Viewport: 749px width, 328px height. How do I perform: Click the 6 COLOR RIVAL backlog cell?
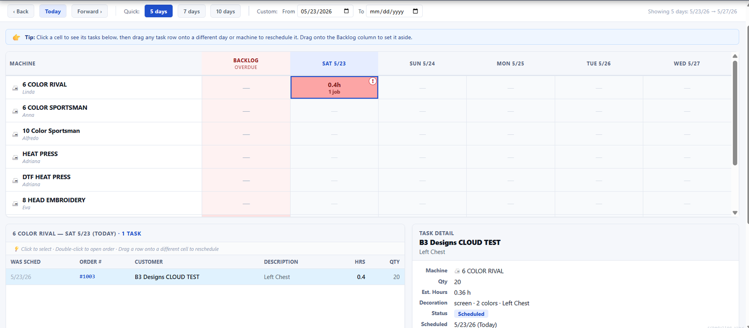[246, 87]
